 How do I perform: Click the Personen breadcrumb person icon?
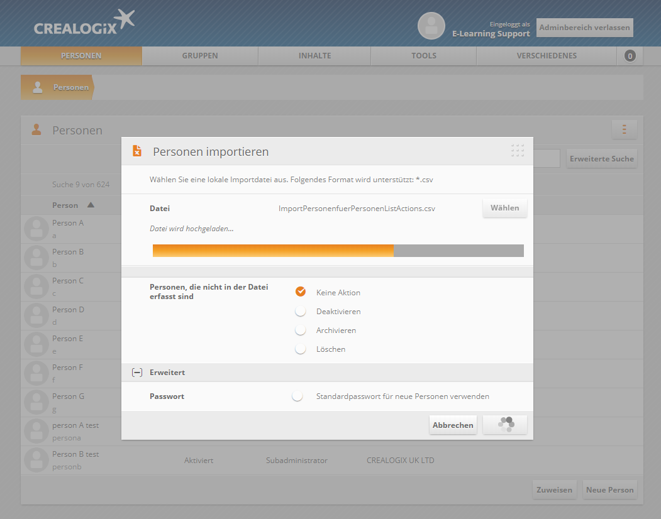(x=38, y=87)
